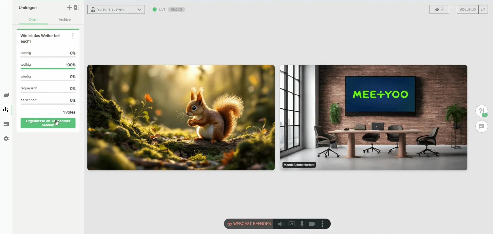The width and height of the screenshot is (493, 234).
Task: Switch to the Archive tab
Action: point(64,20)
